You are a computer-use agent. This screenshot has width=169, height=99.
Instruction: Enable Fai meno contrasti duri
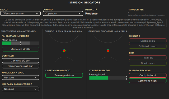[21, 66]
